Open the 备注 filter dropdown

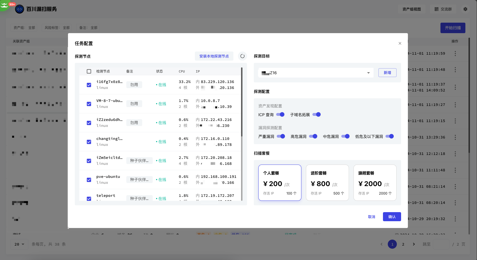(88, 27)
